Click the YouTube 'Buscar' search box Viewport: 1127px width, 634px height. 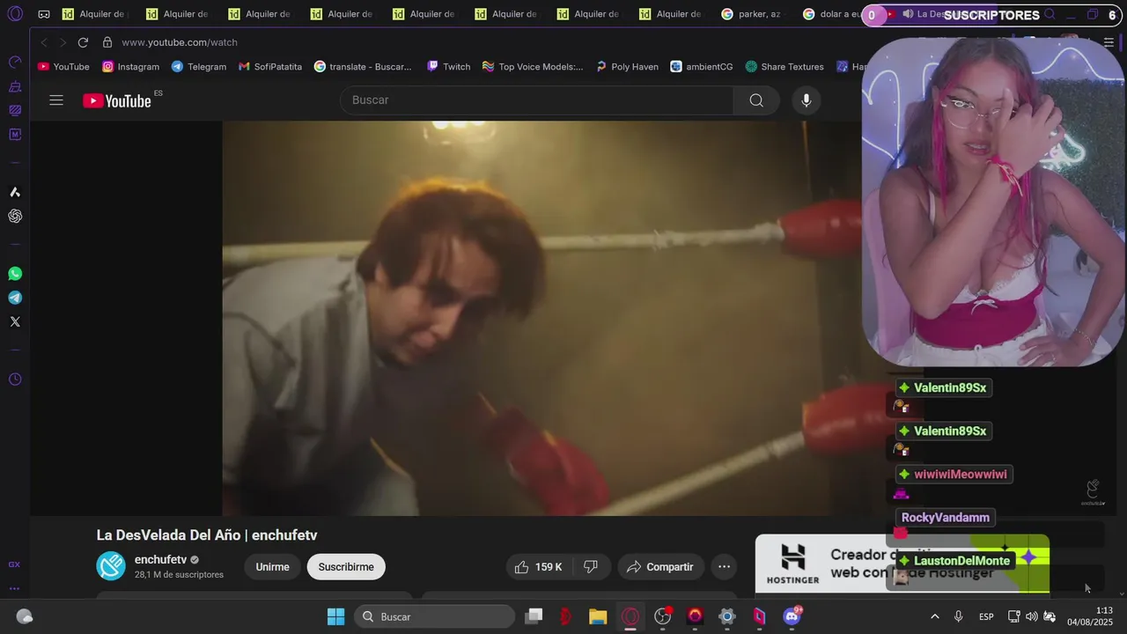[x=536, y=100]
